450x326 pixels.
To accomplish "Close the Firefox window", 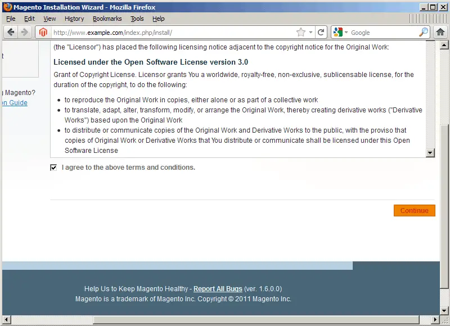I will coord(443,7).
